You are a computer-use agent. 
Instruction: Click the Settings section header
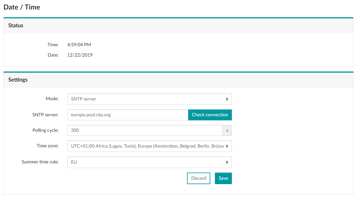click(x=18, y=80)
